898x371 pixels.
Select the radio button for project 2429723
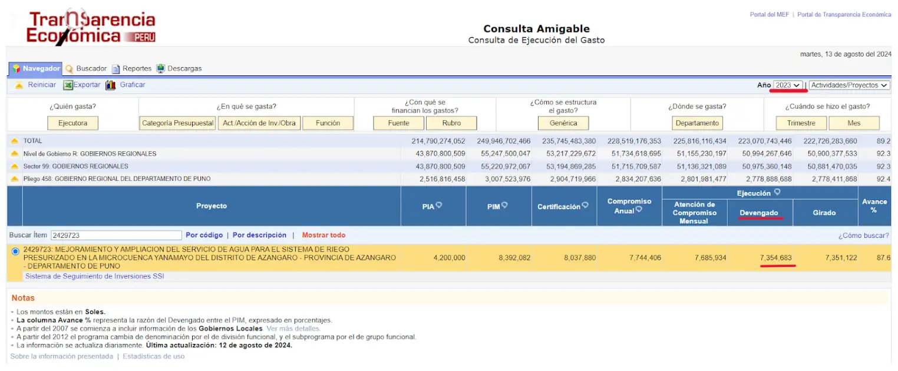coord(15,251)
